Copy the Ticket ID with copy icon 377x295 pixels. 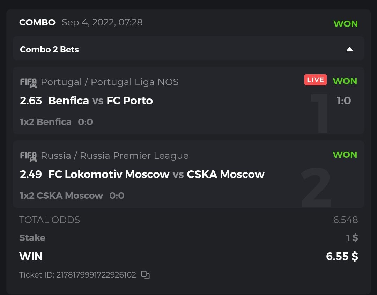[x=145, y=275]
